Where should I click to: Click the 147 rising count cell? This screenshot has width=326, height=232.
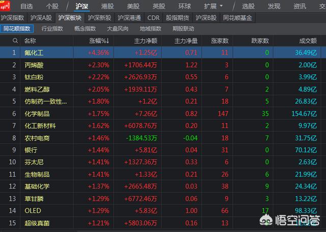[223, 114]
